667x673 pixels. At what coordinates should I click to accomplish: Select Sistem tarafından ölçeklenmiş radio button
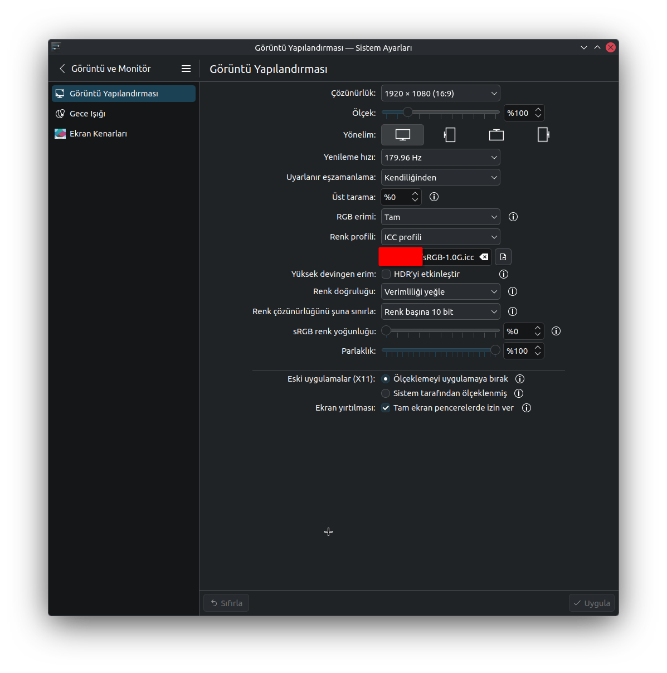(x=386, y=393)
